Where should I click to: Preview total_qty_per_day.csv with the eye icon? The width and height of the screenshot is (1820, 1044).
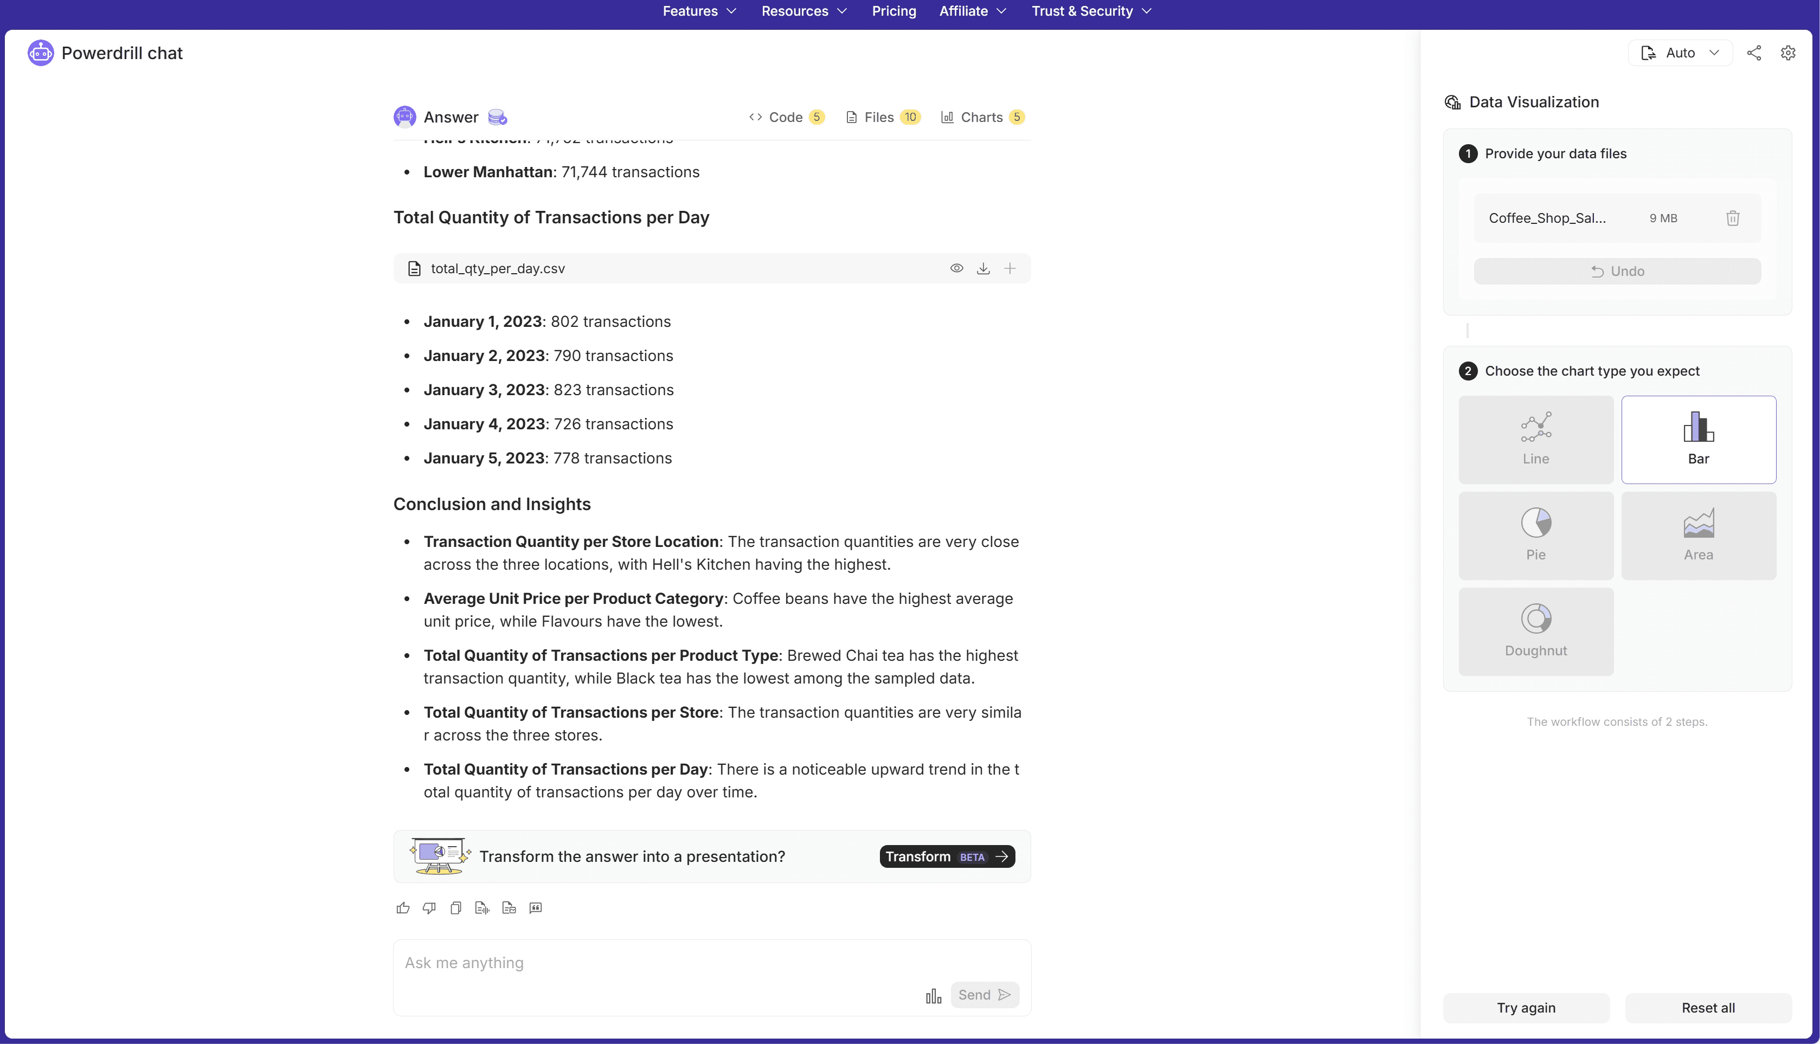tap(956, 268)
